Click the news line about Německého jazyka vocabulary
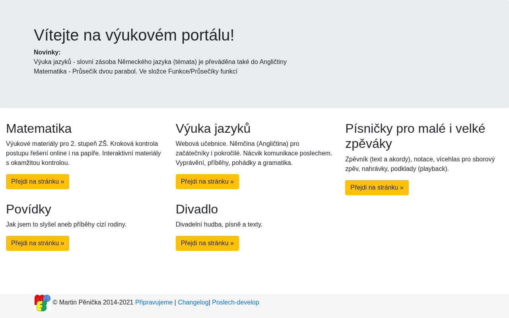 click(160, 62)
